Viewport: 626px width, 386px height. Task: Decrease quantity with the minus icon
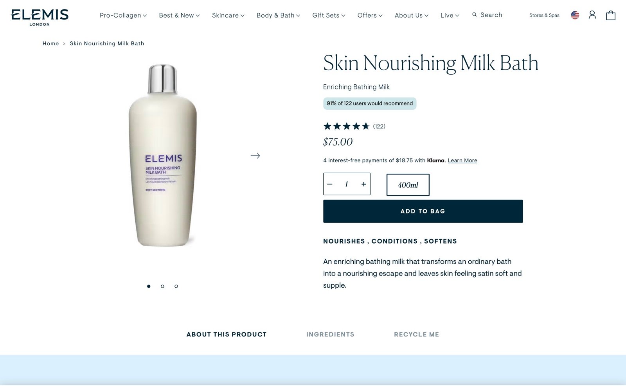pos(330,184)
